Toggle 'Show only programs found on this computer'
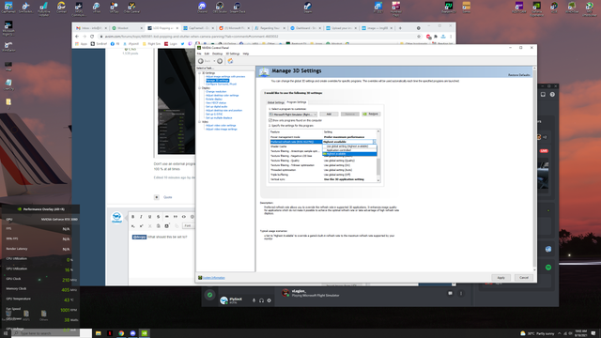Image resolution: width=601 pixels, height=338 pixels. point(270,120)
